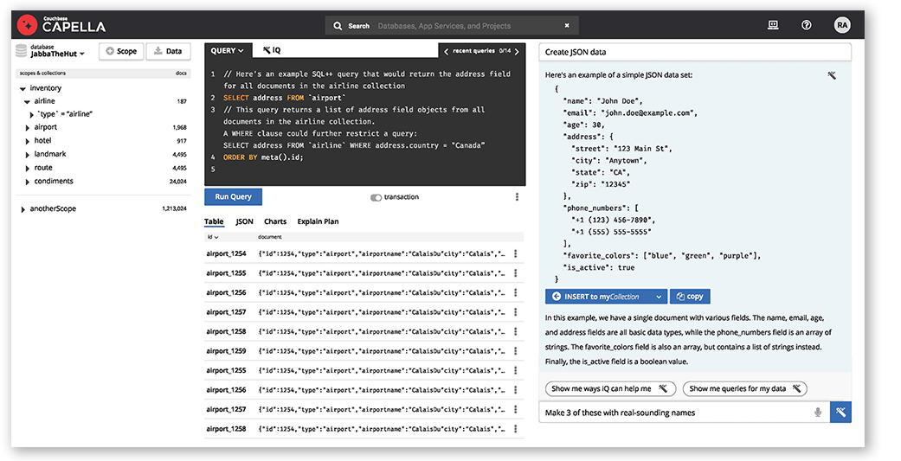901x461 pixels.
Task: Toggle the transaction switch
Action: 376,197
